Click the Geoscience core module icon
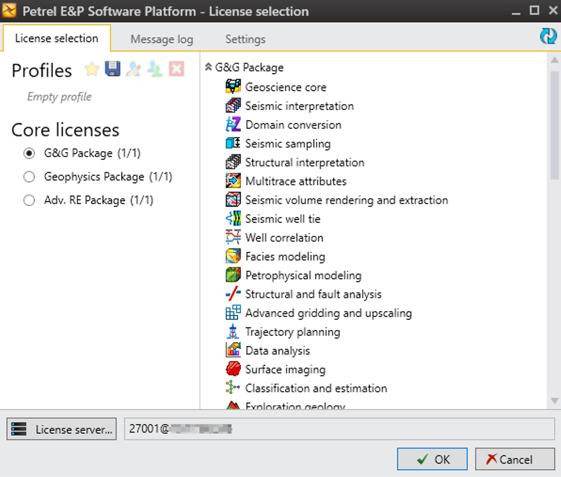Image resolution: width=561 pixels, height=477 pixels. 233,87
